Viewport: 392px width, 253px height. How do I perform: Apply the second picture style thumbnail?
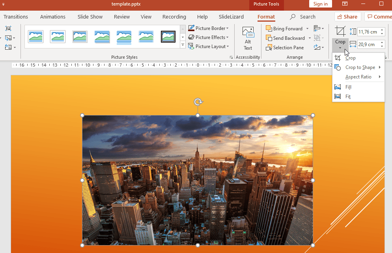(58, 37)
